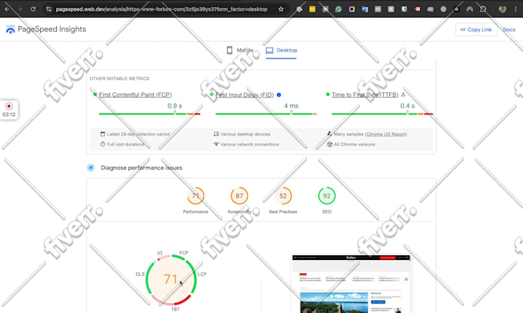This screenshot has height=313, width=523.
Task: Click the LCP gauge segment label
Action: tap(202, 275)
